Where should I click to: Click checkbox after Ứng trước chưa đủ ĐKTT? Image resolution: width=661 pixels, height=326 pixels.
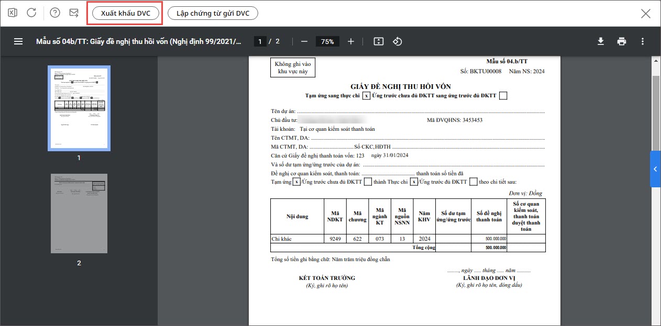368,182
